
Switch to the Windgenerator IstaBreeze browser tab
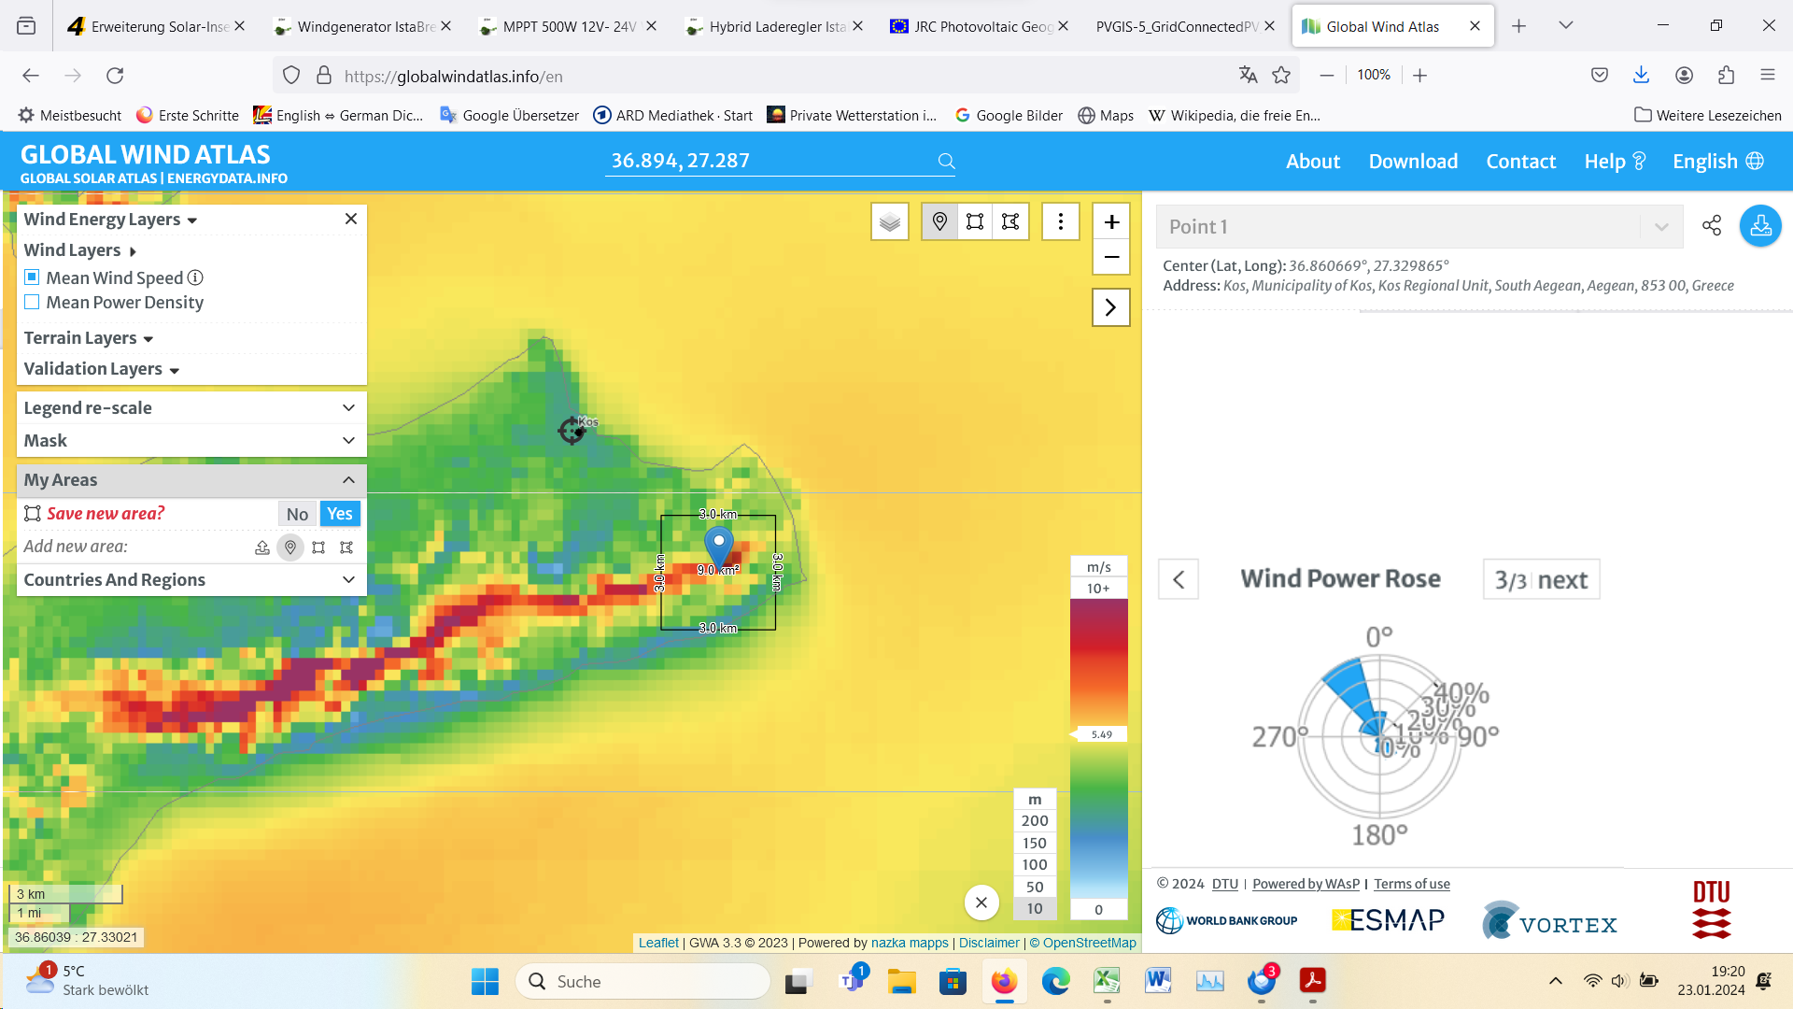(364, 26)
